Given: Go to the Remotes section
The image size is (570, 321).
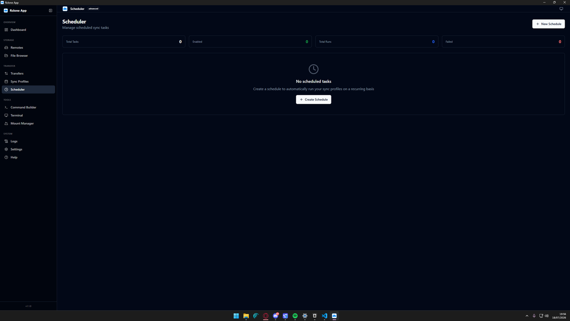Looking at the screenshot, I should [28, 48].
